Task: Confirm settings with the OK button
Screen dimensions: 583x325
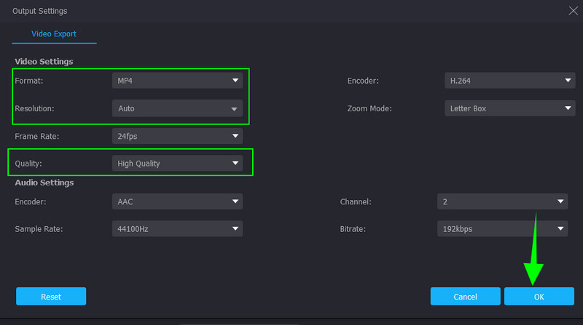Action: pyautogui.click(x=539, y=297)
